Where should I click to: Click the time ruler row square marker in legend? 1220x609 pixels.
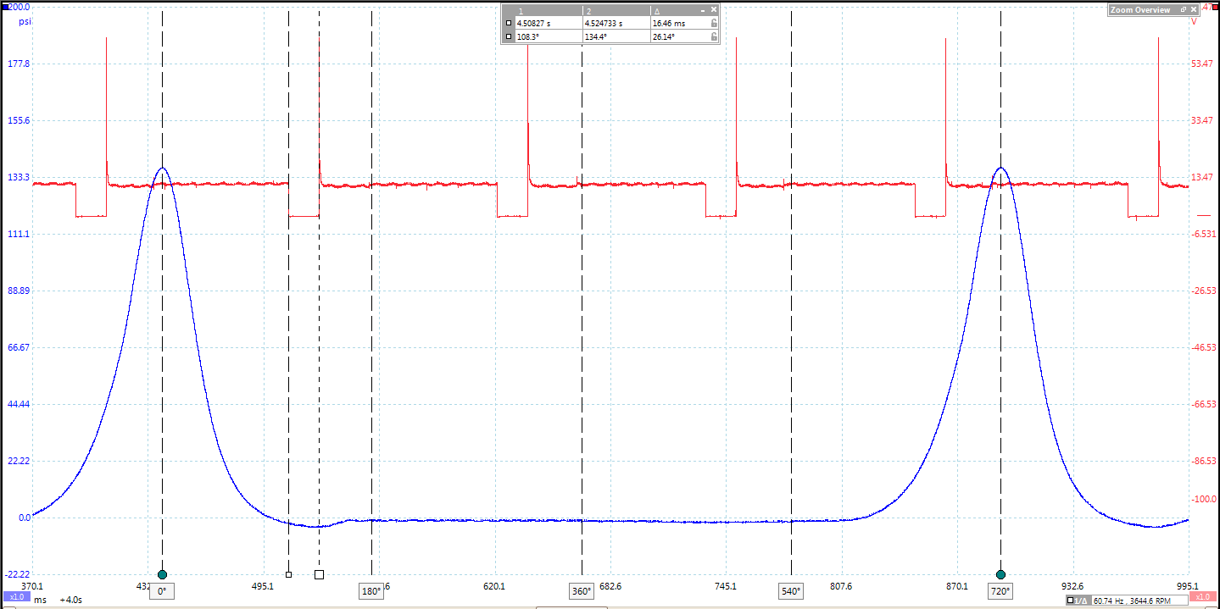click(509, 23)
